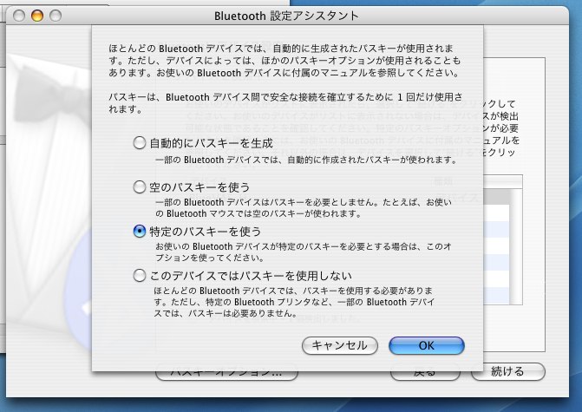The height and width of the screenshot is (412, 582).
Task: Click the キャンセル button
Action: 340,345
